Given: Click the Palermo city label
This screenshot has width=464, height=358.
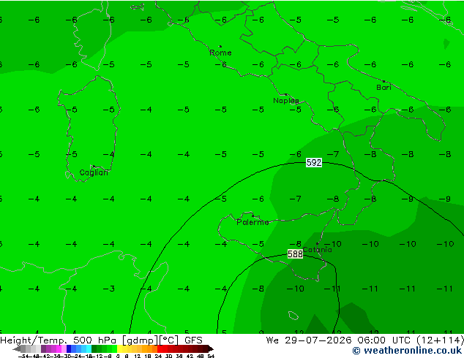Looking at the screenshot, I should coord(252,222).
